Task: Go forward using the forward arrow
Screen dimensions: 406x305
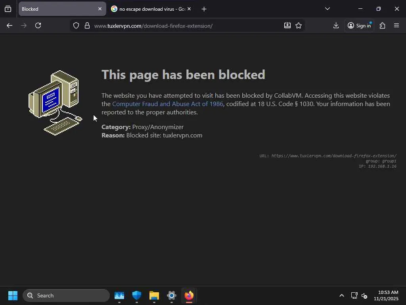Action: 24,25
